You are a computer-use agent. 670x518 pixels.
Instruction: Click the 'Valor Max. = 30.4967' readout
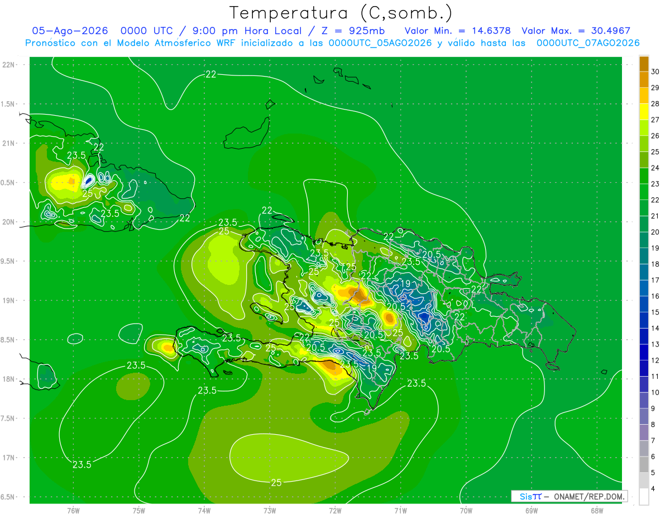pyautogui.click(x=576, y=31)
